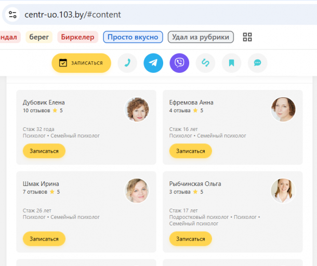Click the rating star beside '4 отзыва'
The width and height of the screenshot is (317, 266).
point(195,110)
